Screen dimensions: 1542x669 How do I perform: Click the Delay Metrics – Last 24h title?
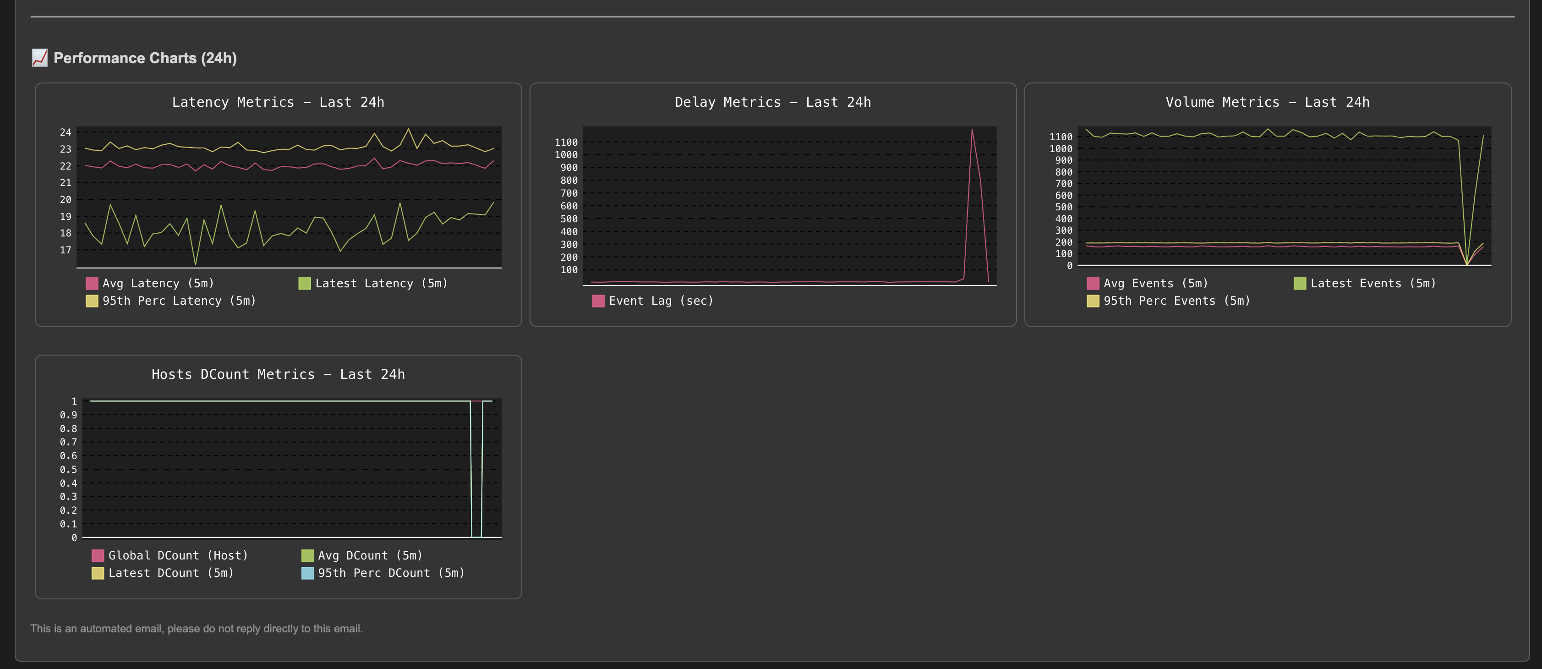pyautogui.click(x=773, y=102)
